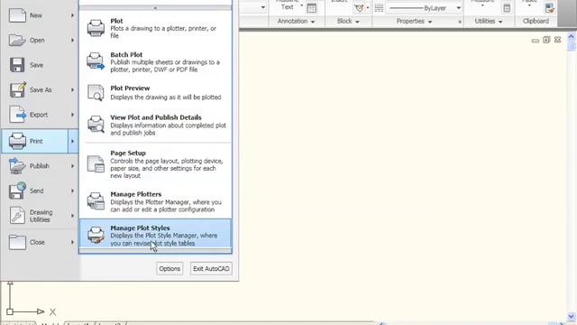This screenshot has height=325, width=577.
Task: Expand the Close submenu arrow
Action: 72,243
